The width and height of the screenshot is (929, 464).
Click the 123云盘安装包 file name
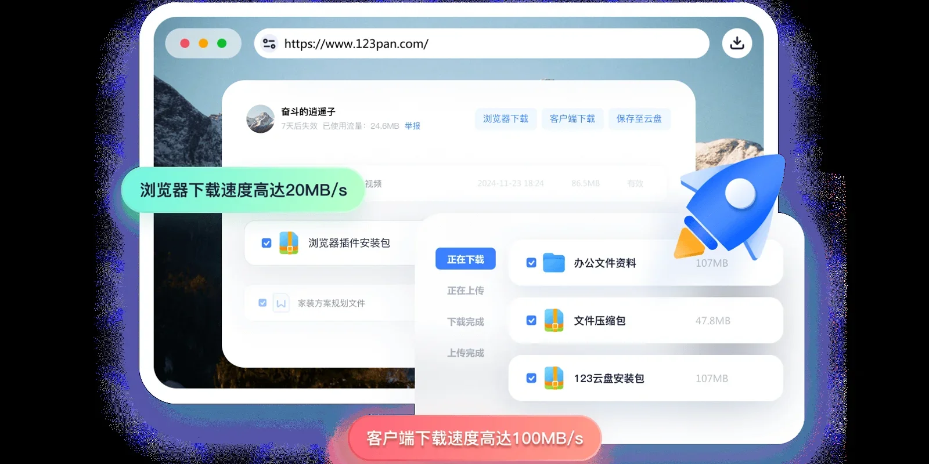click(609, 379)
